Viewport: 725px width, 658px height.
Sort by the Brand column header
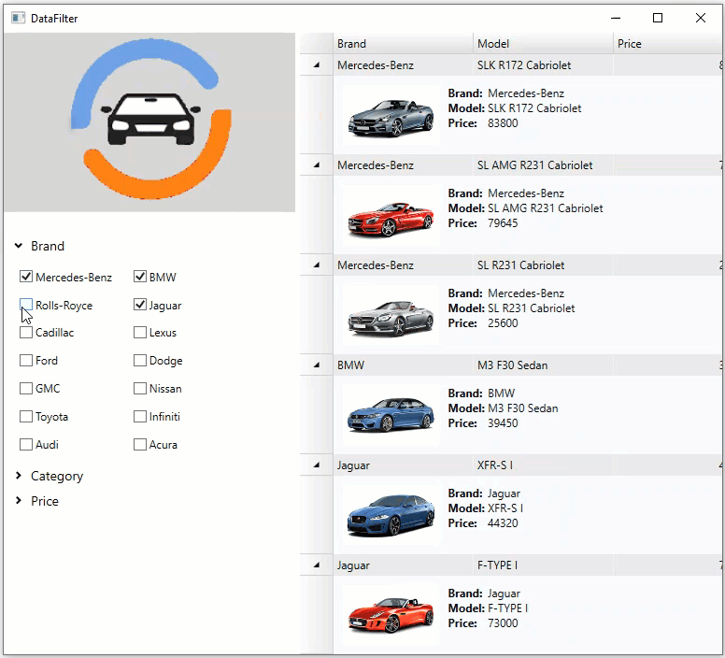click(x=404, y=44)
